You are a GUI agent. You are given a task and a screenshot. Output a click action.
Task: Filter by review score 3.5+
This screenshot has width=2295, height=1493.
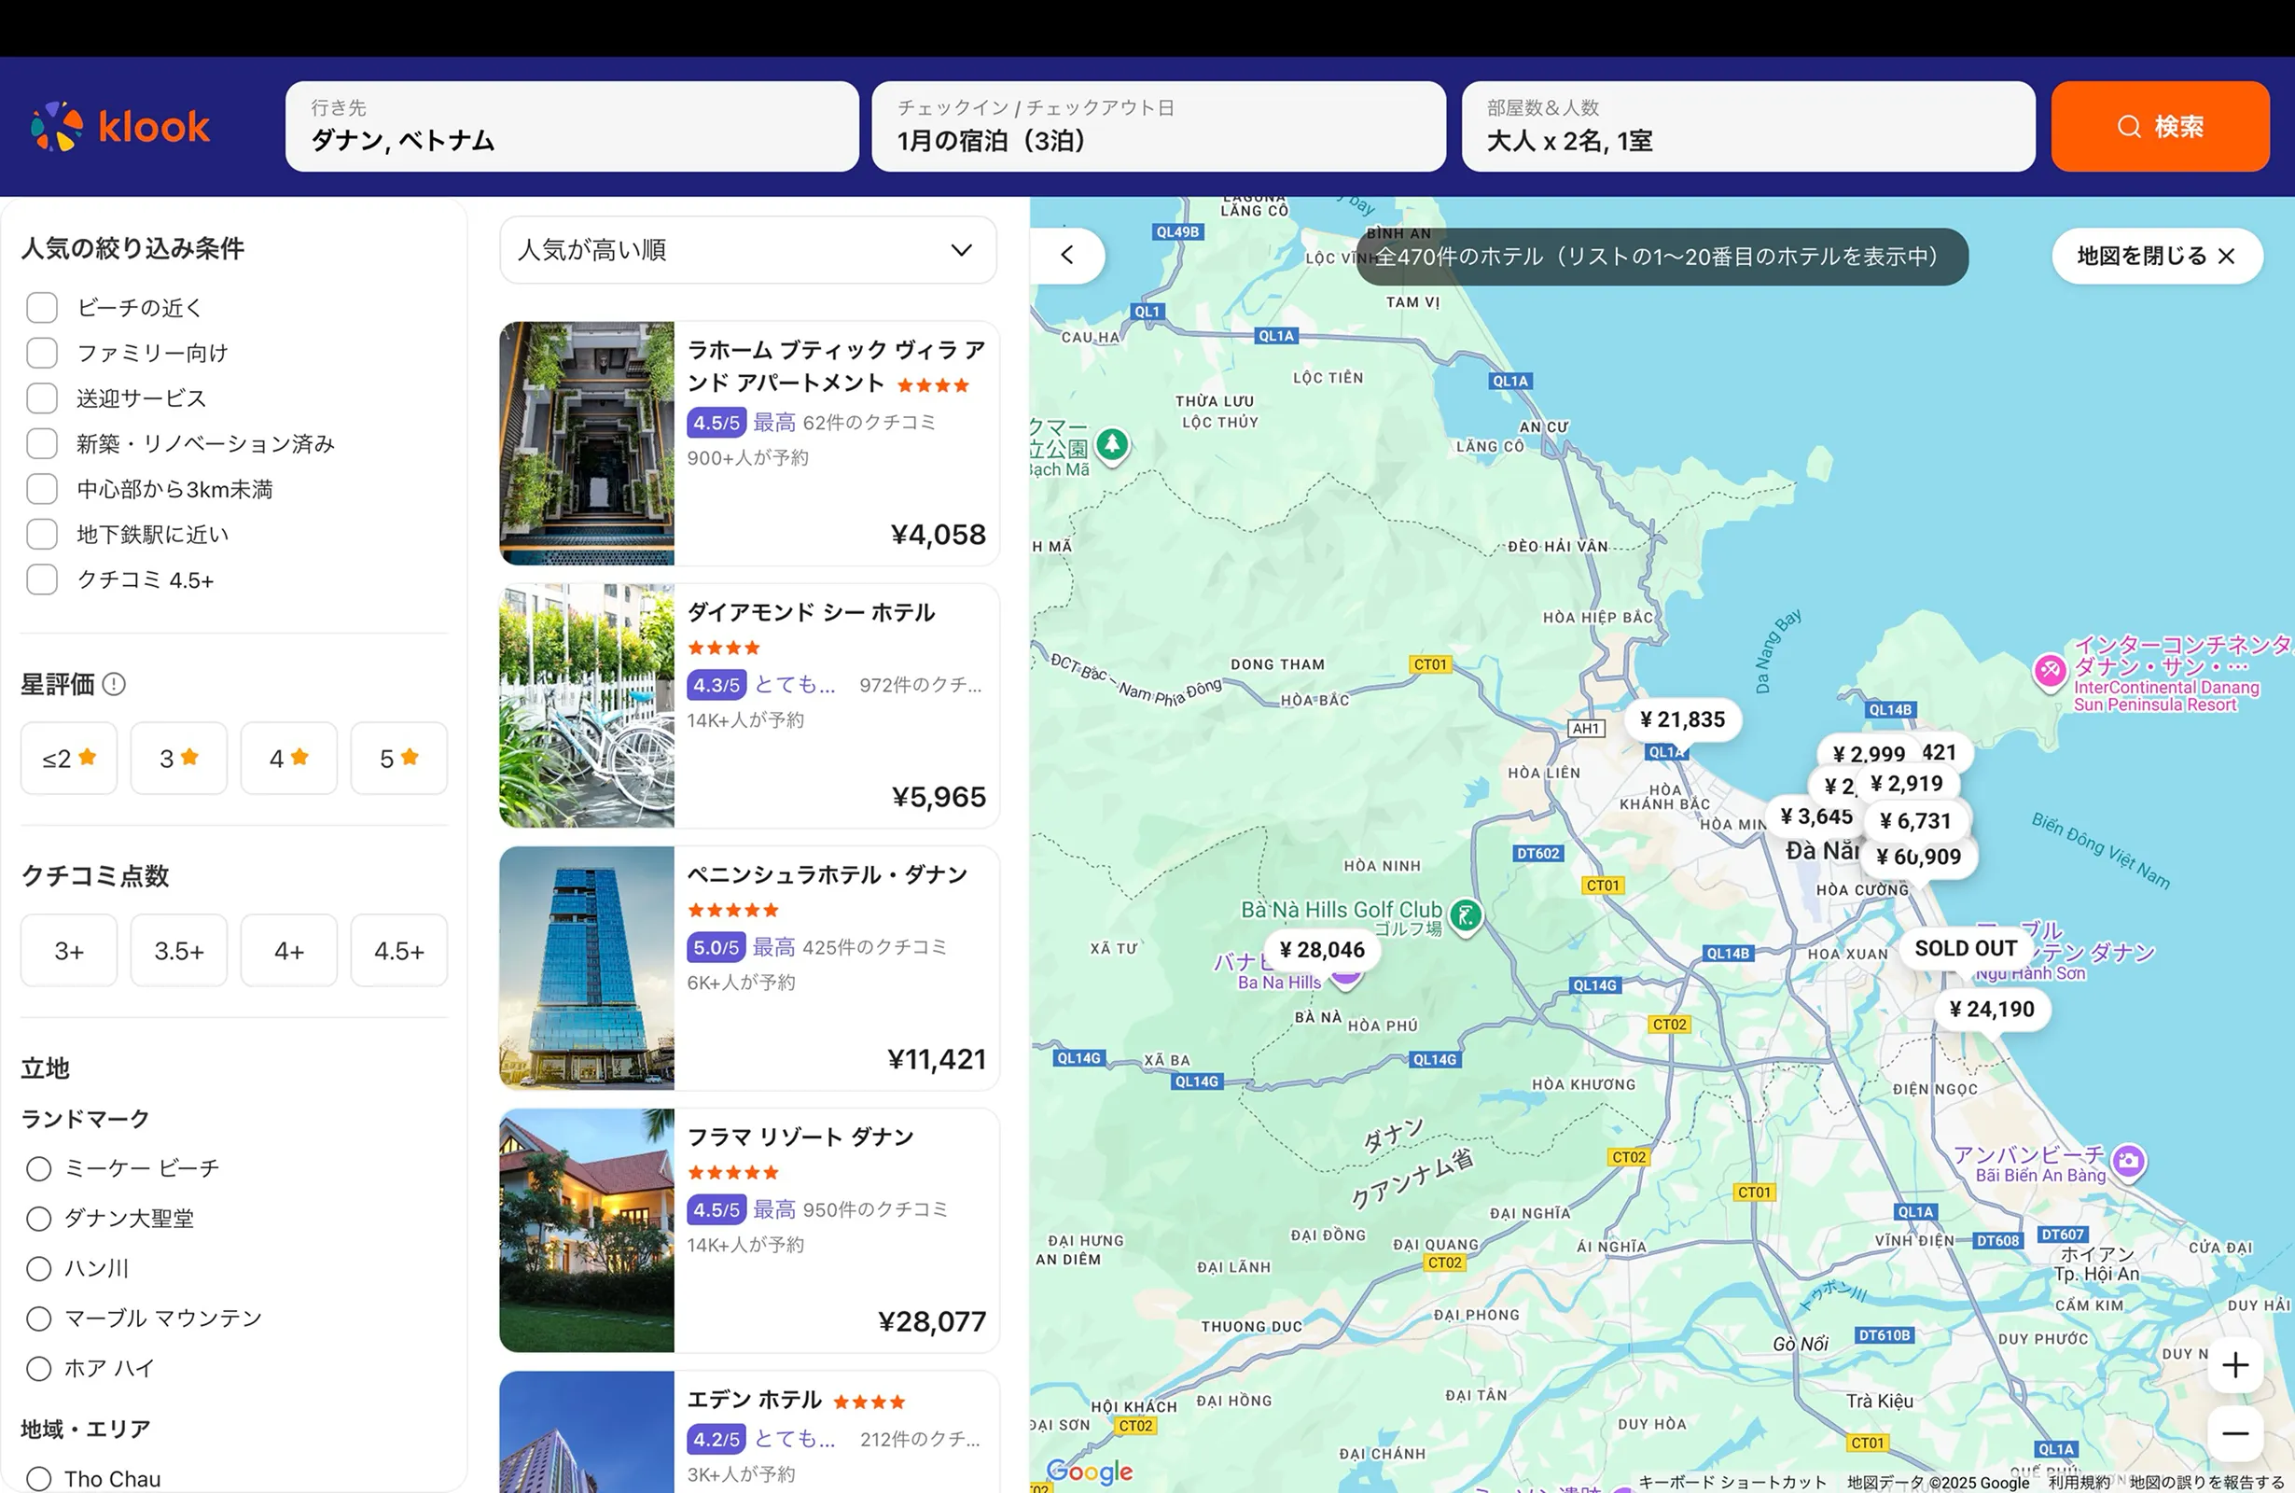pyautogui.click(x=178, y=950)
